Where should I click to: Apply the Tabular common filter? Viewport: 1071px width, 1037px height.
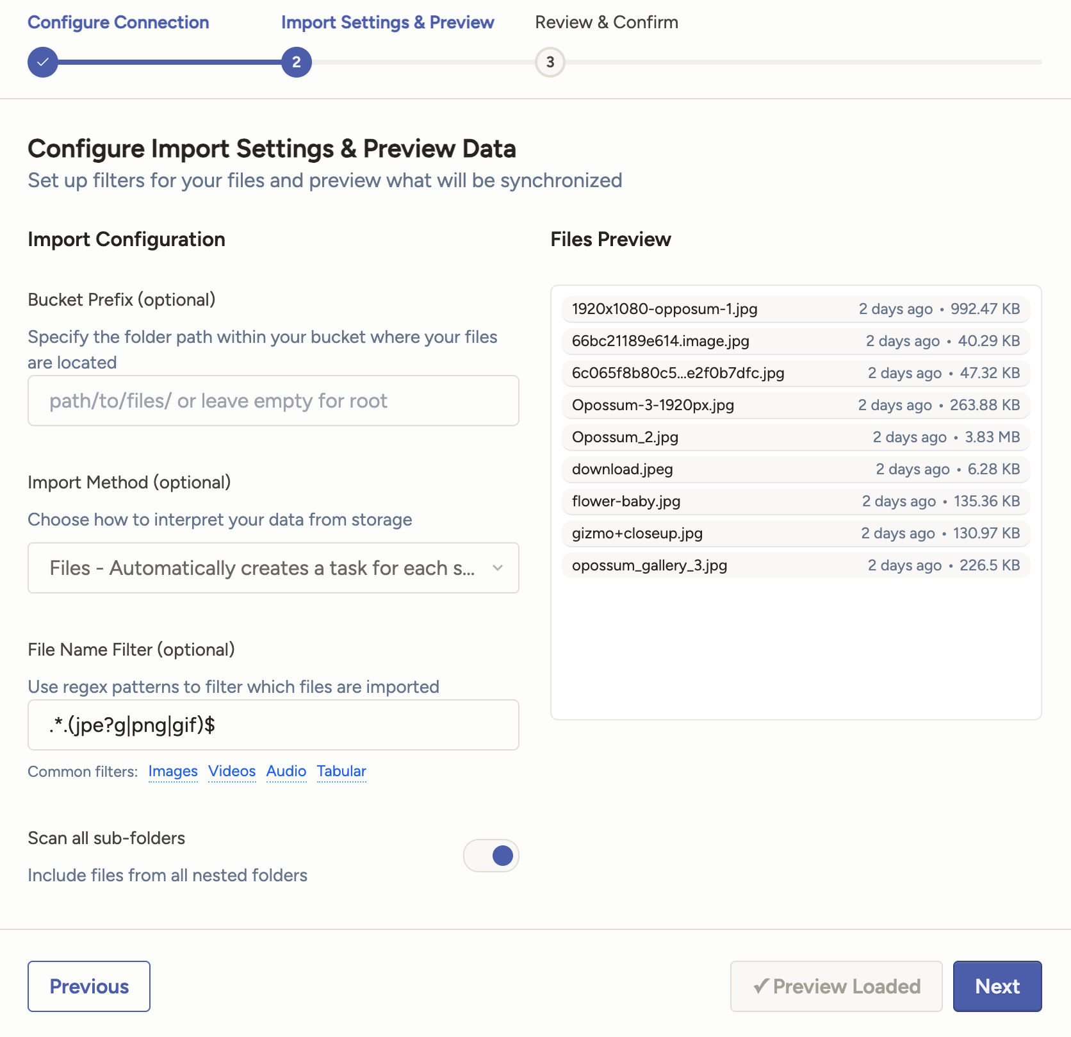pyautogui.click(x=341, y=771)
